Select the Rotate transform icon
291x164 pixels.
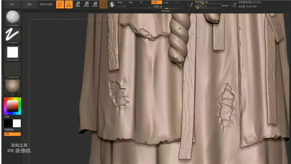[x=95, y=5]
